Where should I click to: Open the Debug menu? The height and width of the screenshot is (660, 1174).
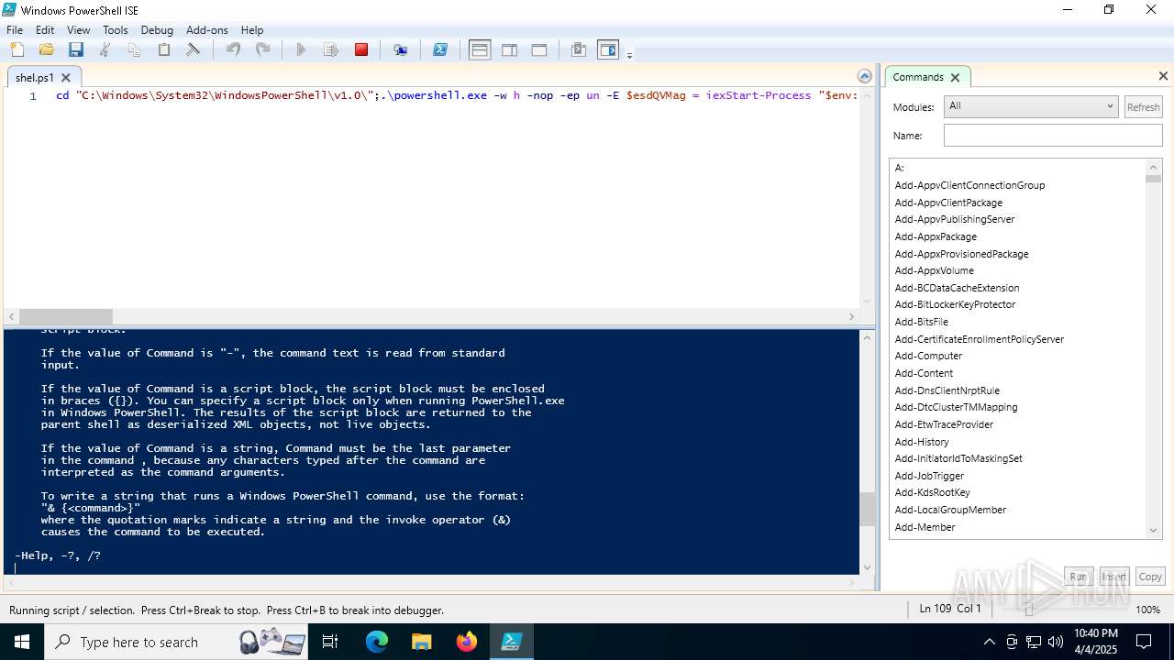[157, 29]
